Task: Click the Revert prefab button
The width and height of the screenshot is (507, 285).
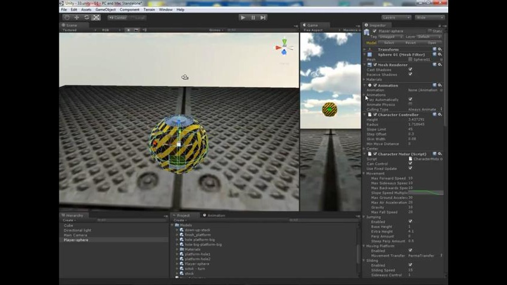Action: pos(410,43)
